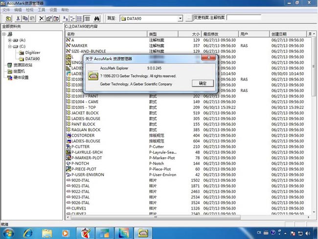Click the Paste toolbar icon
Viewport: 318px width, 239px height.
coord(32,19)
